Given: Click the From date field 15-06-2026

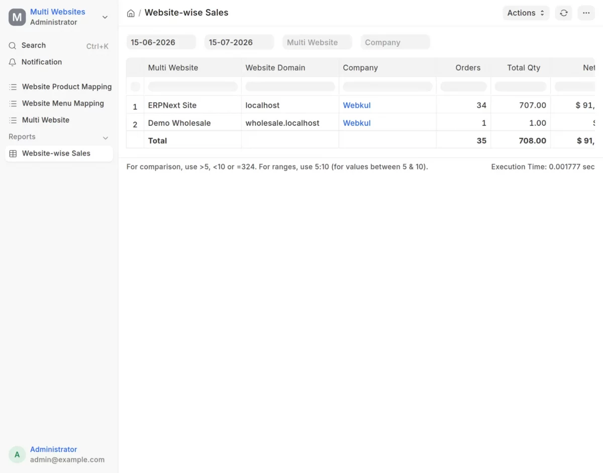Looking at the screenshot, I should click(161, 42).
